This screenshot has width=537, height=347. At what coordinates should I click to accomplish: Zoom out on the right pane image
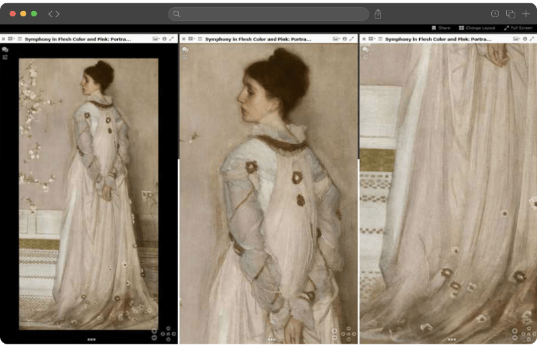pos(515,338)
